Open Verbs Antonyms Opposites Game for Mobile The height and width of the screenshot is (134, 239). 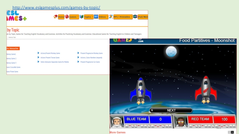coord(55,62)
